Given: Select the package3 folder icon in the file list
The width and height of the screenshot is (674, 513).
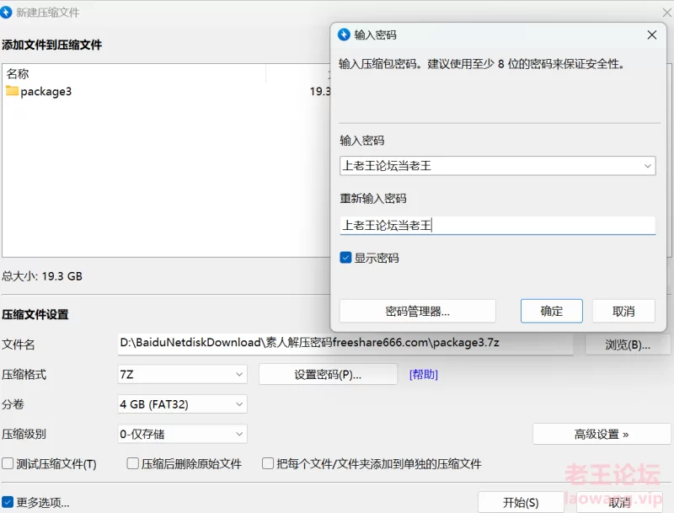Looking at the screenshot, I should 12,91.
